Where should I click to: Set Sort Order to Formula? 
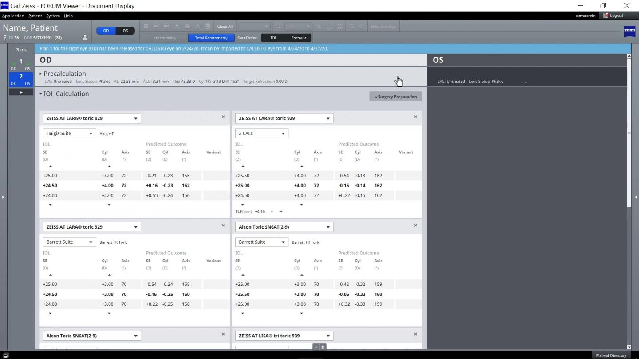[298, 38]
